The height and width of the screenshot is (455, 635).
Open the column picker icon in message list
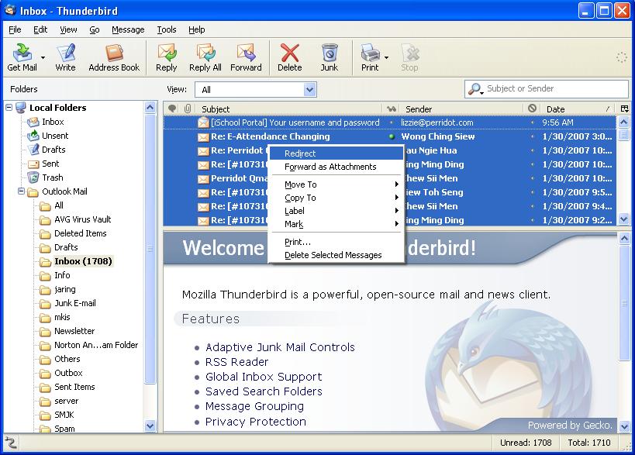tap(624, 109)
